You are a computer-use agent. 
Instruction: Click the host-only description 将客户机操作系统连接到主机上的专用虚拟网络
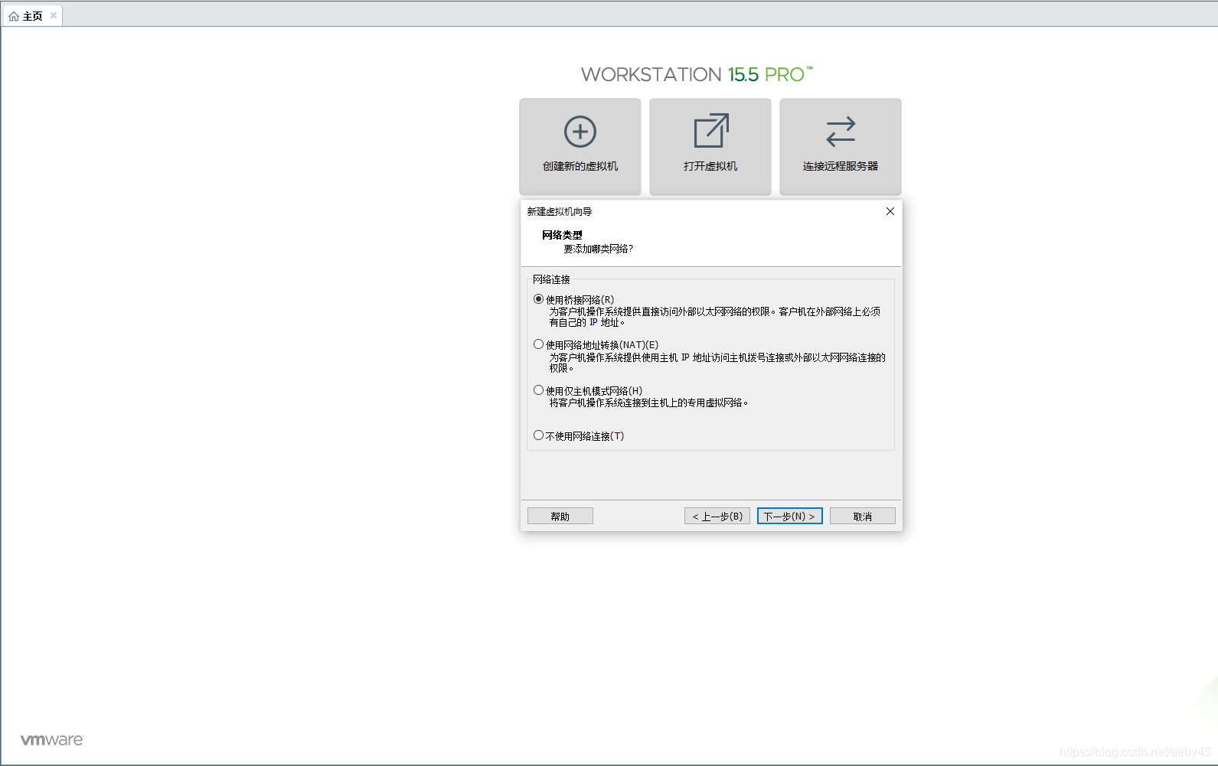pyautogui.click(x=648, y=403)
